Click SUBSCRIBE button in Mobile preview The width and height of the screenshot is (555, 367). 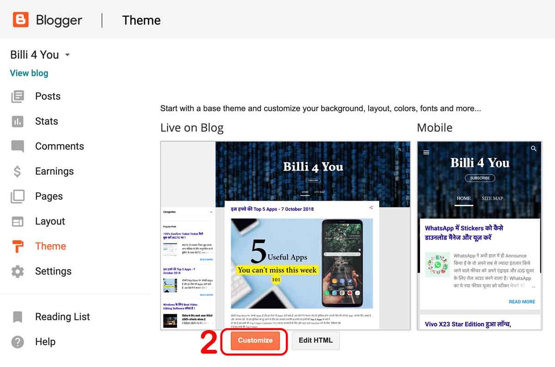[x=480, y=178]
